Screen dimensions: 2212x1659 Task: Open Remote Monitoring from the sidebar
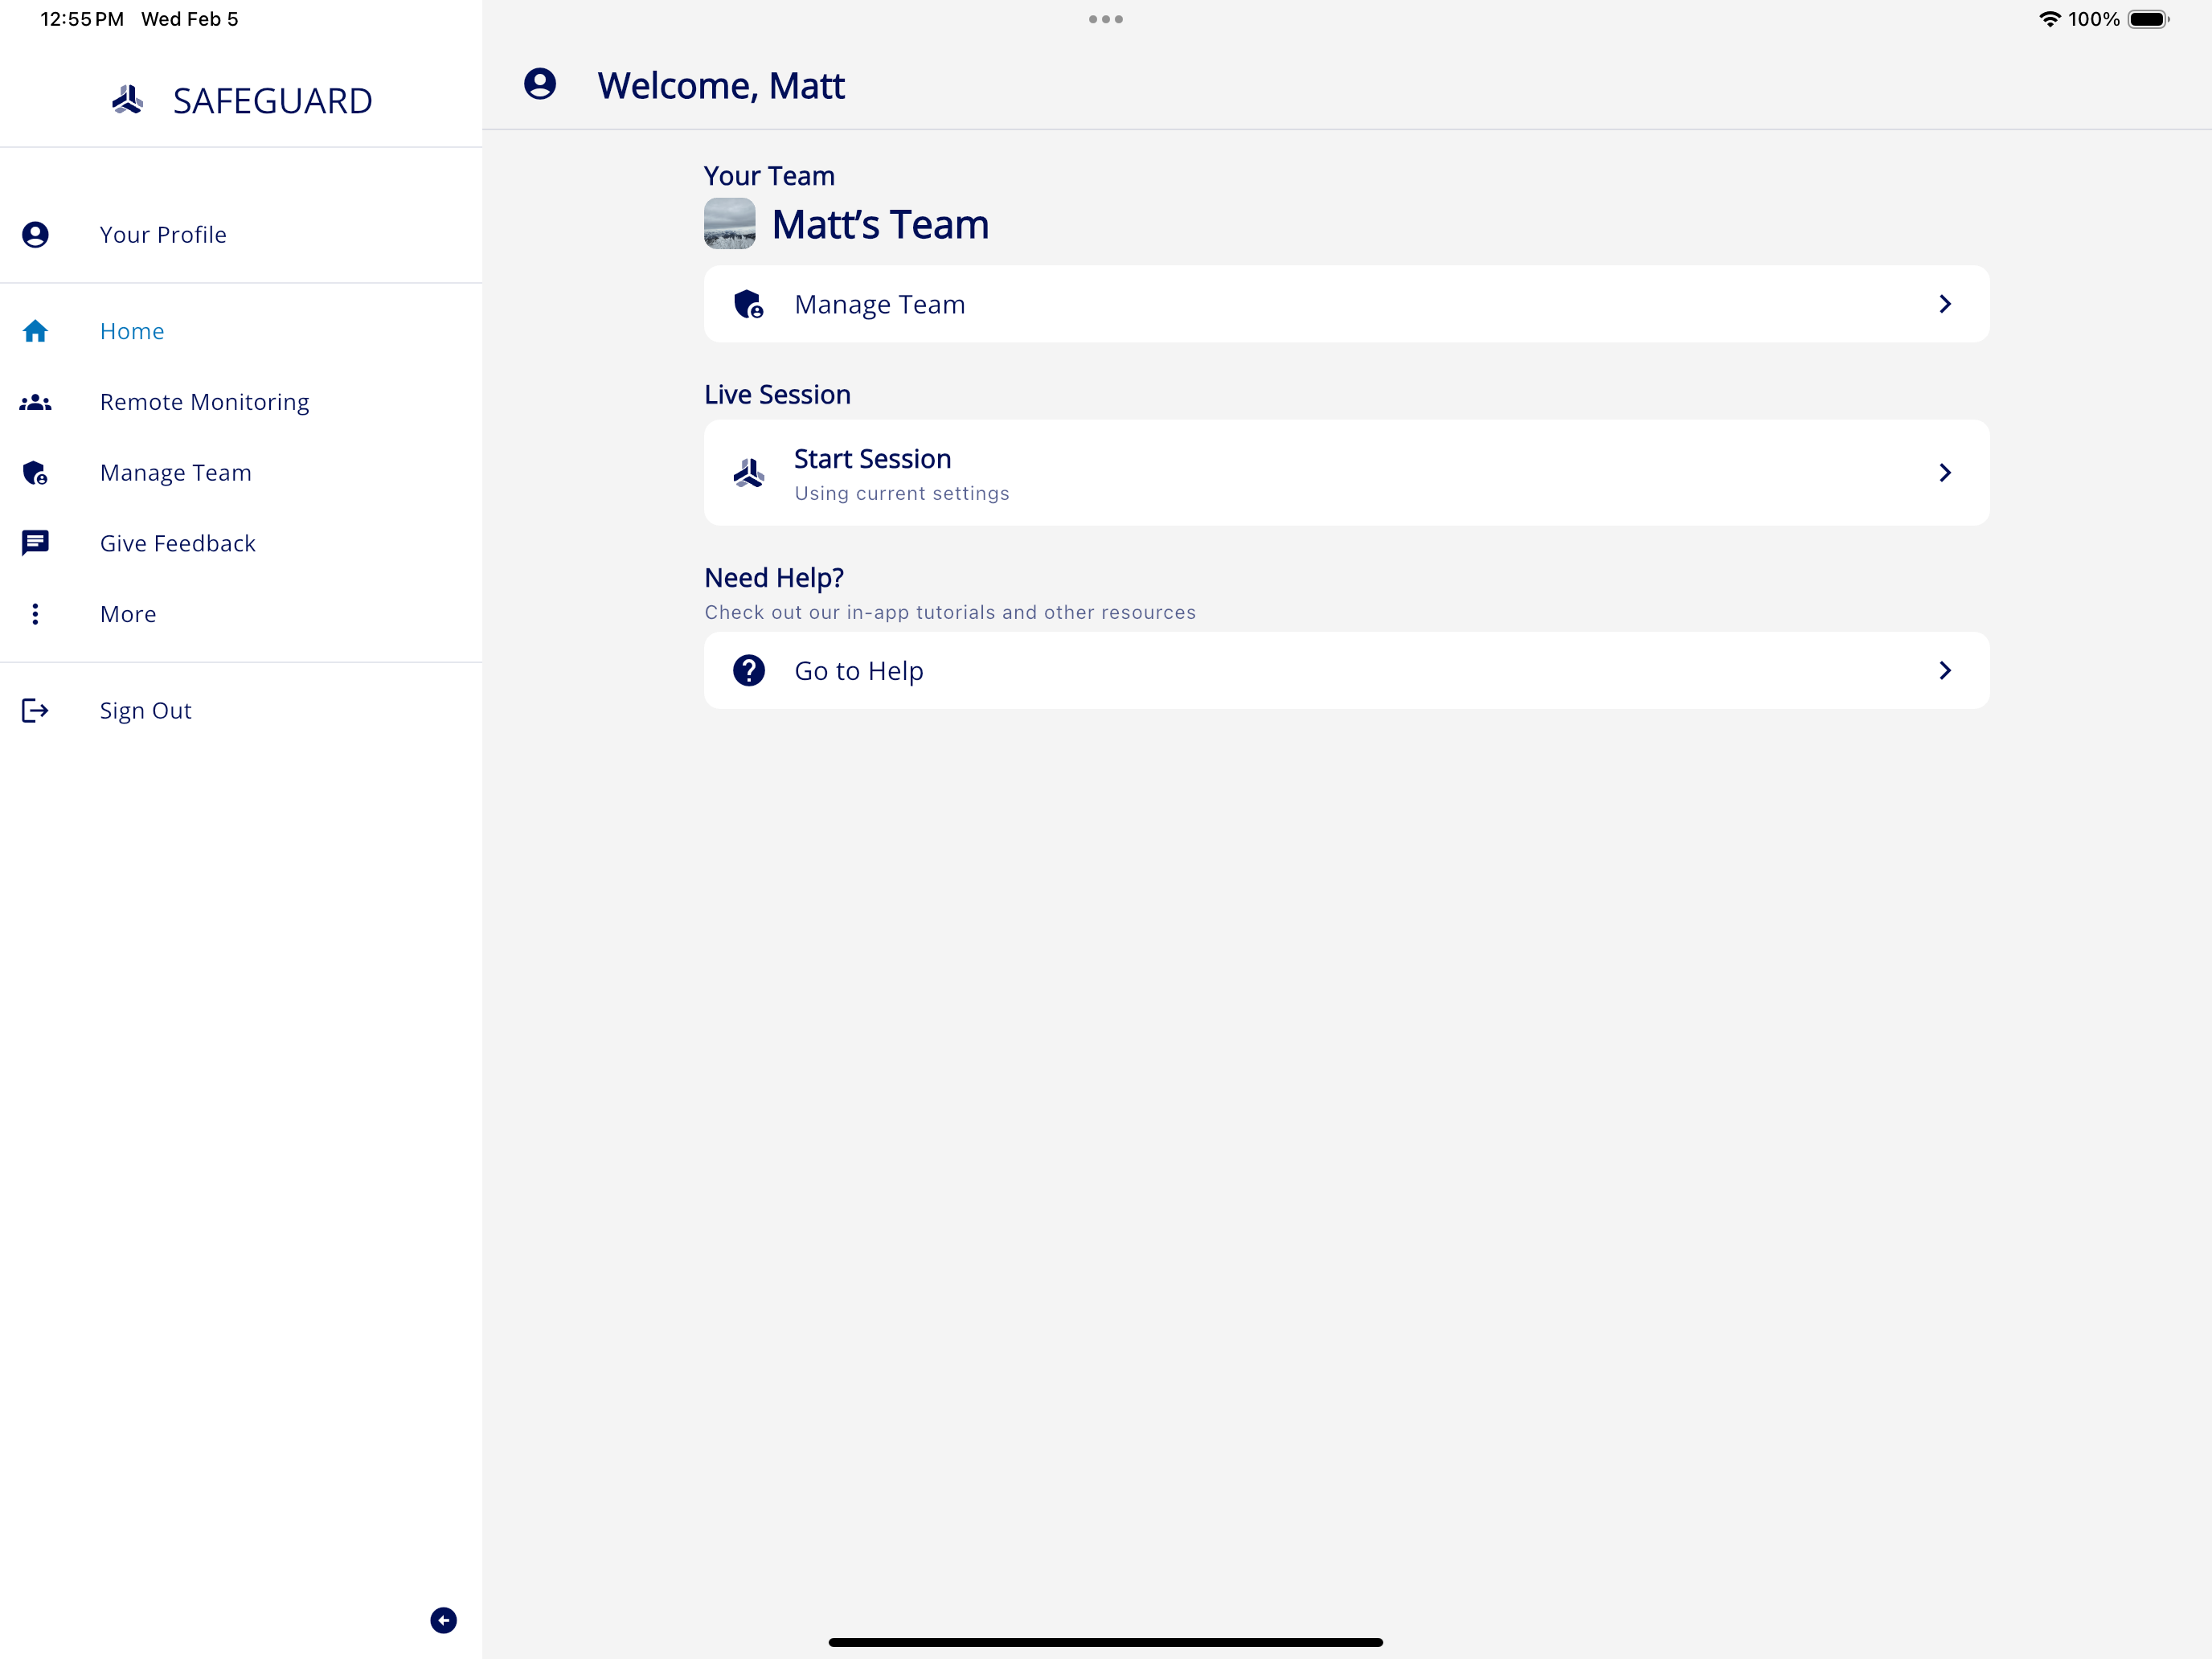[x=241, y=402]
